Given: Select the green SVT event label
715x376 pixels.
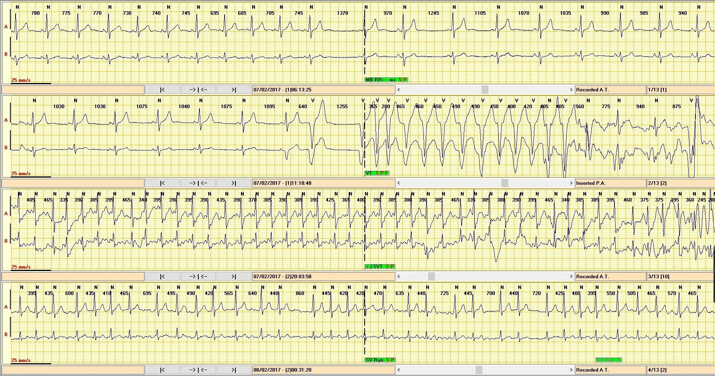Looking at the screenshot, I should coord(380,267).
